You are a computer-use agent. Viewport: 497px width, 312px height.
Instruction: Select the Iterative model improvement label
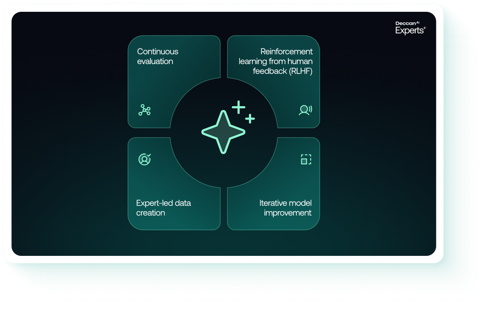286,208
